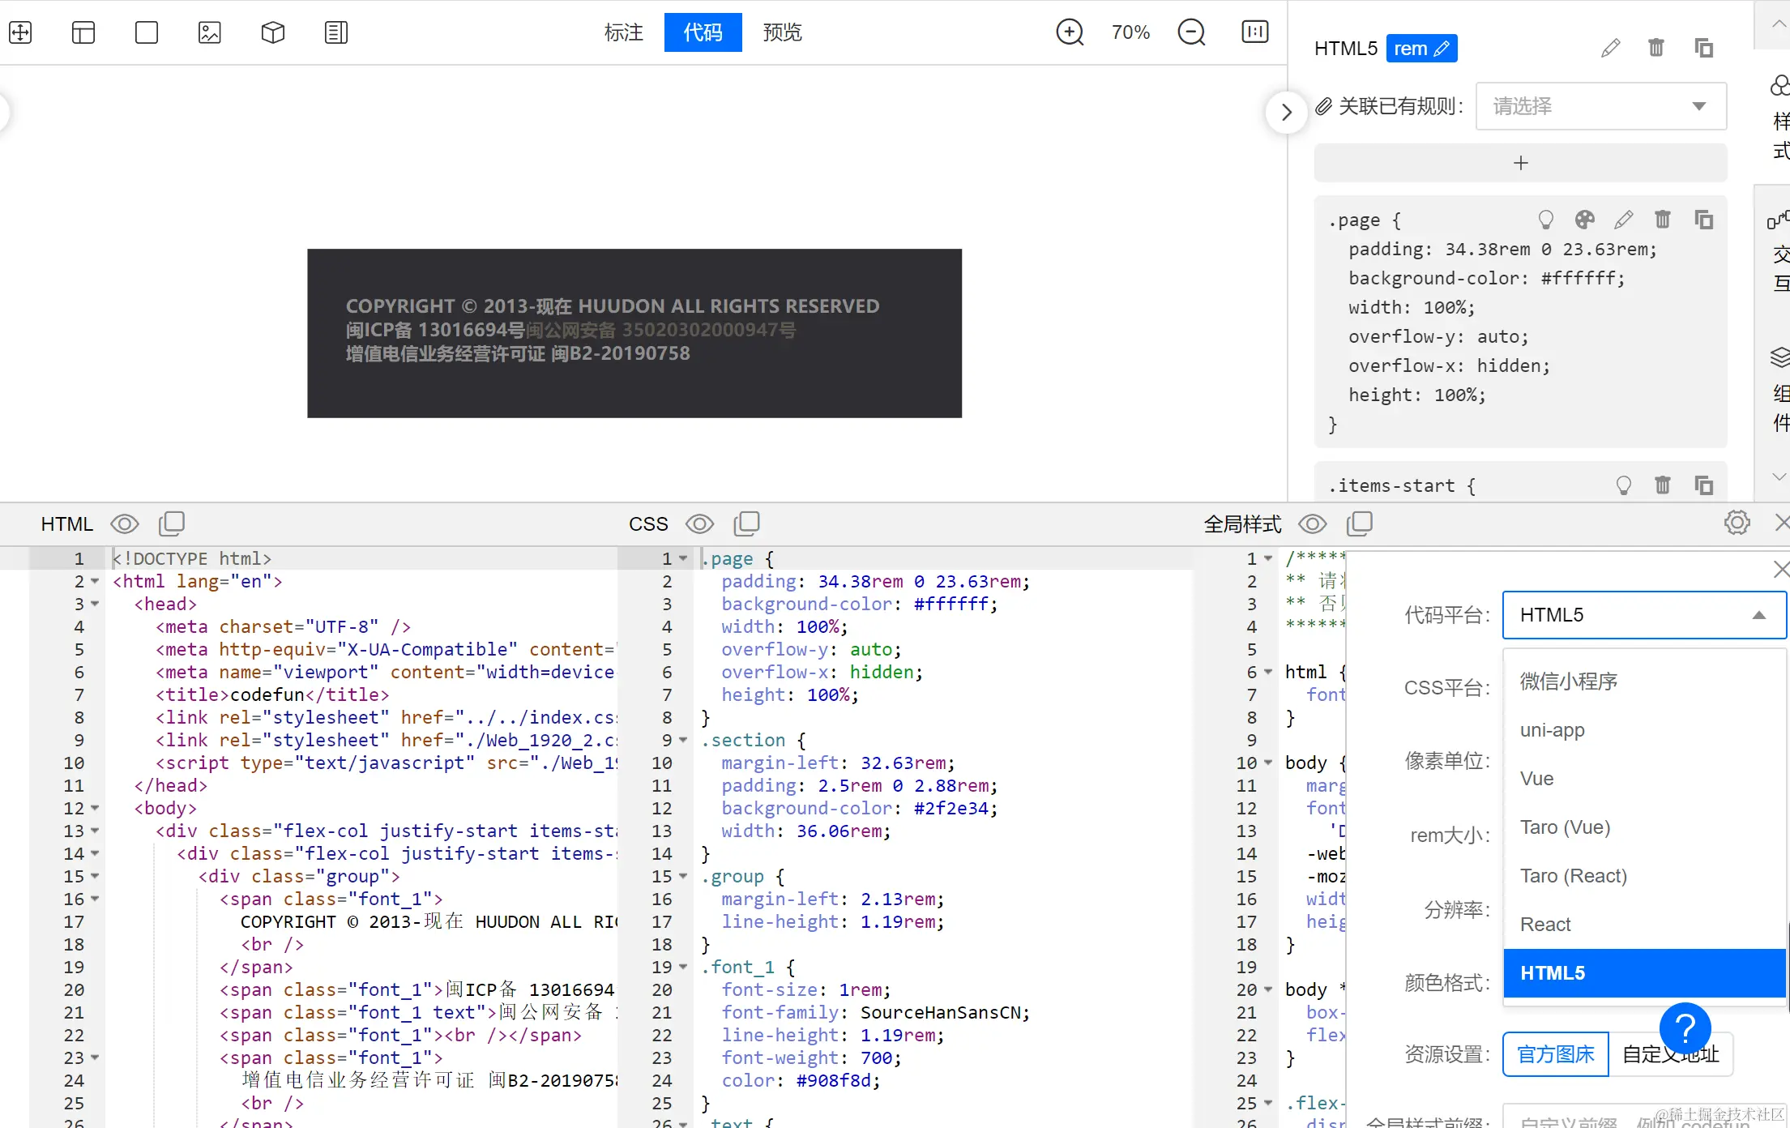Viewport: 1790px width, 1128px height.
Task: Toggle 全局样式 panel visibility eye
Action: tap(1312, 523)
